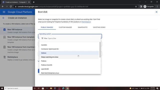
Task: Bookmark this page with star icon
Action: (x=136, y=6)
